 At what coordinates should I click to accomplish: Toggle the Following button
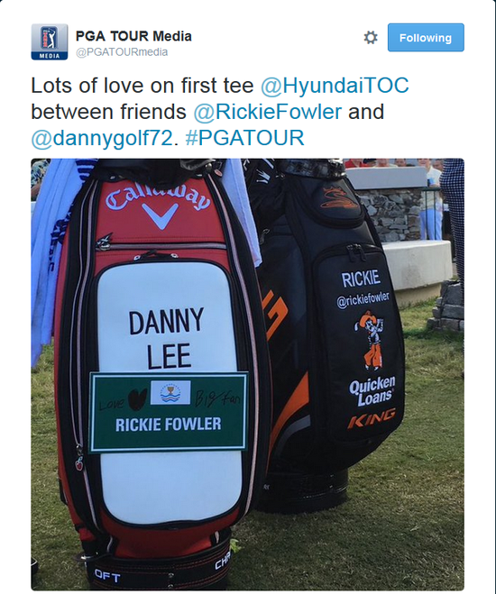click(x=426, y=38)
